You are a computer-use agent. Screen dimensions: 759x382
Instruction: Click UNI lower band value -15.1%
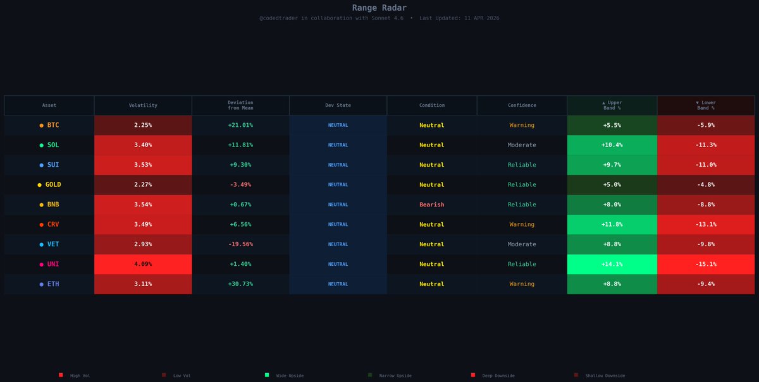tap(706, 265)
